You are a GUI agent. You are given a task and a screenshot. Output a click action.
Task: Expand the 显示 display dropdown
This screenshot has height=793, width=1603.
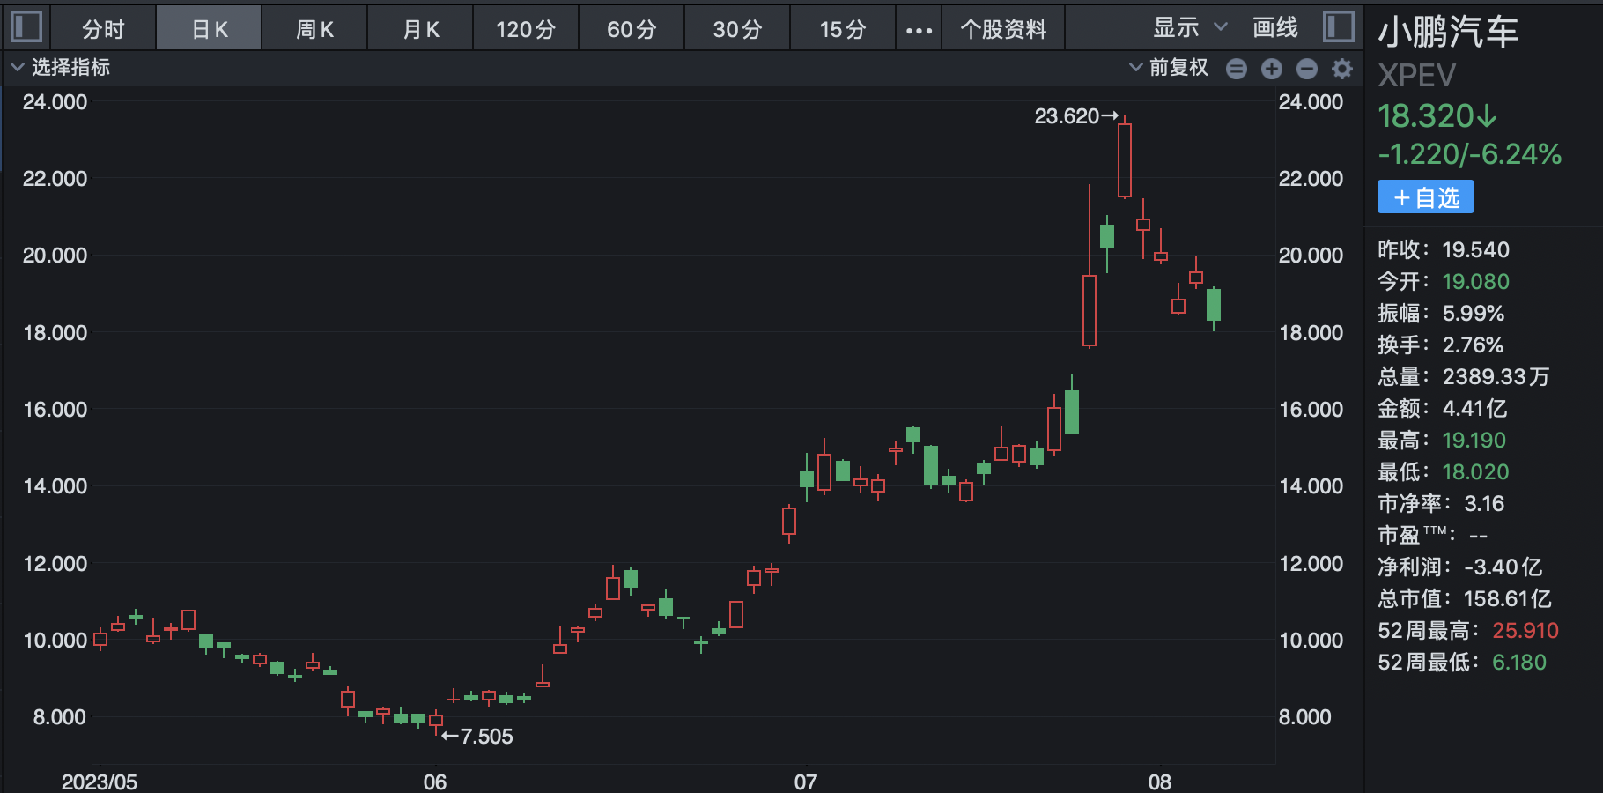click(1189, 28)
